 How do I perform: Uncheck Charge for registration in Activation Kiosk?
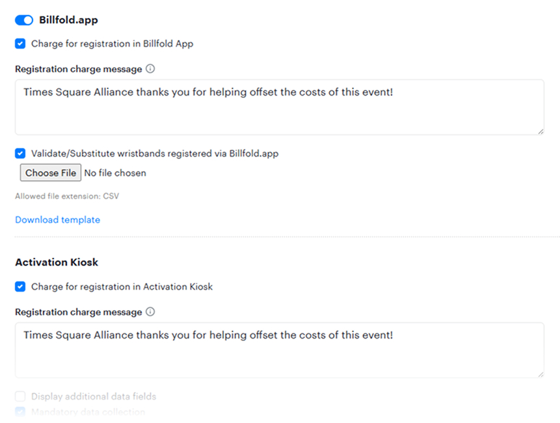click(20, 287)
